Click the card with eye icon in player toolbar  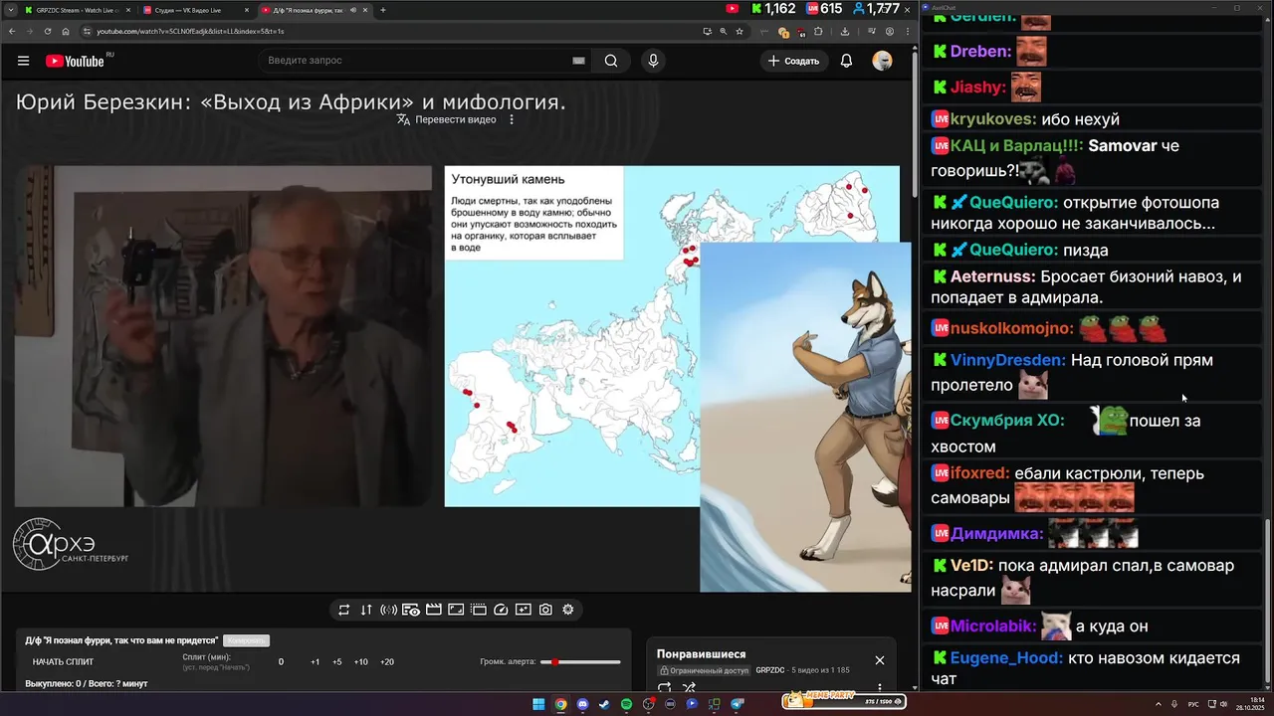click(411, 610)
